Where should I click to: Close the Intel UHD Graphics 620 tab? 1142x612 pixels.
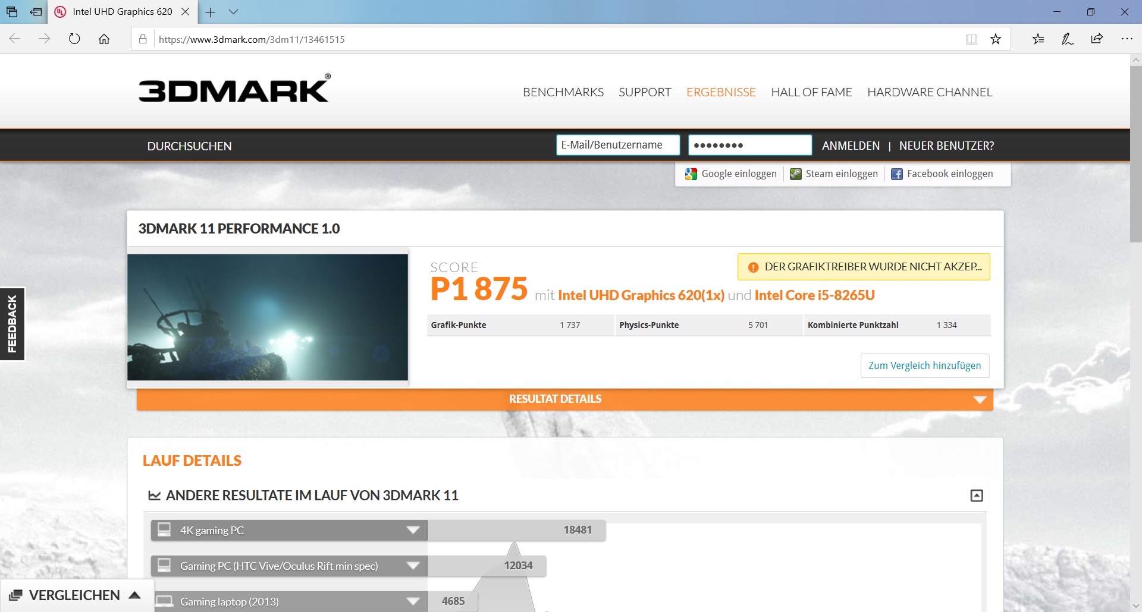coord(186,12)
